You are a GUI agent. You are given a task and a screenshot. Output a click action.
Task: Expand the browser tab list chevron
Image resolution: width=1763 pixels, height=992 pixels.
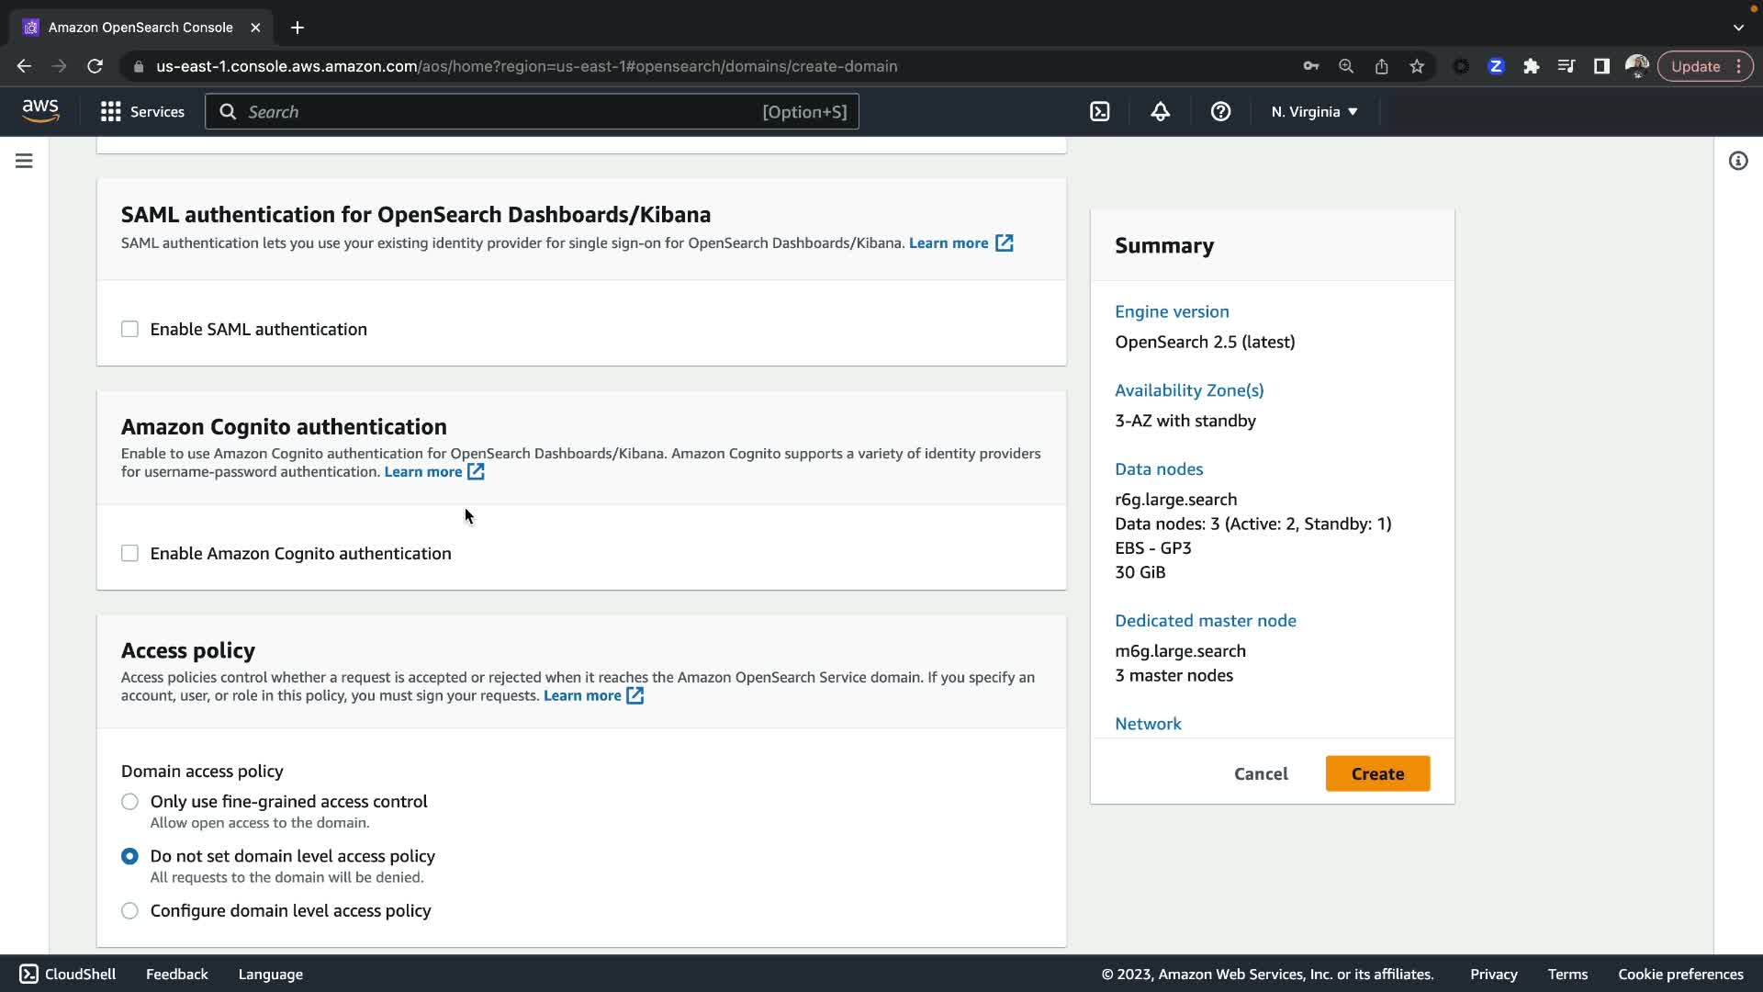pos(1737,28)
